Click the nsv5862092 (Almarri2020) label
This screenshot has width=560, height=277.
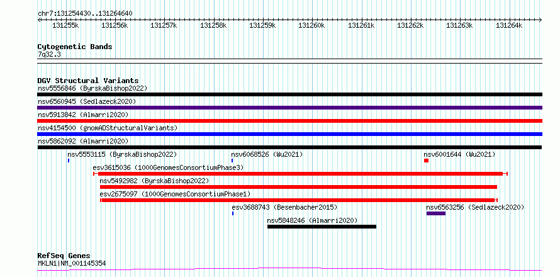tap(83, 141)
